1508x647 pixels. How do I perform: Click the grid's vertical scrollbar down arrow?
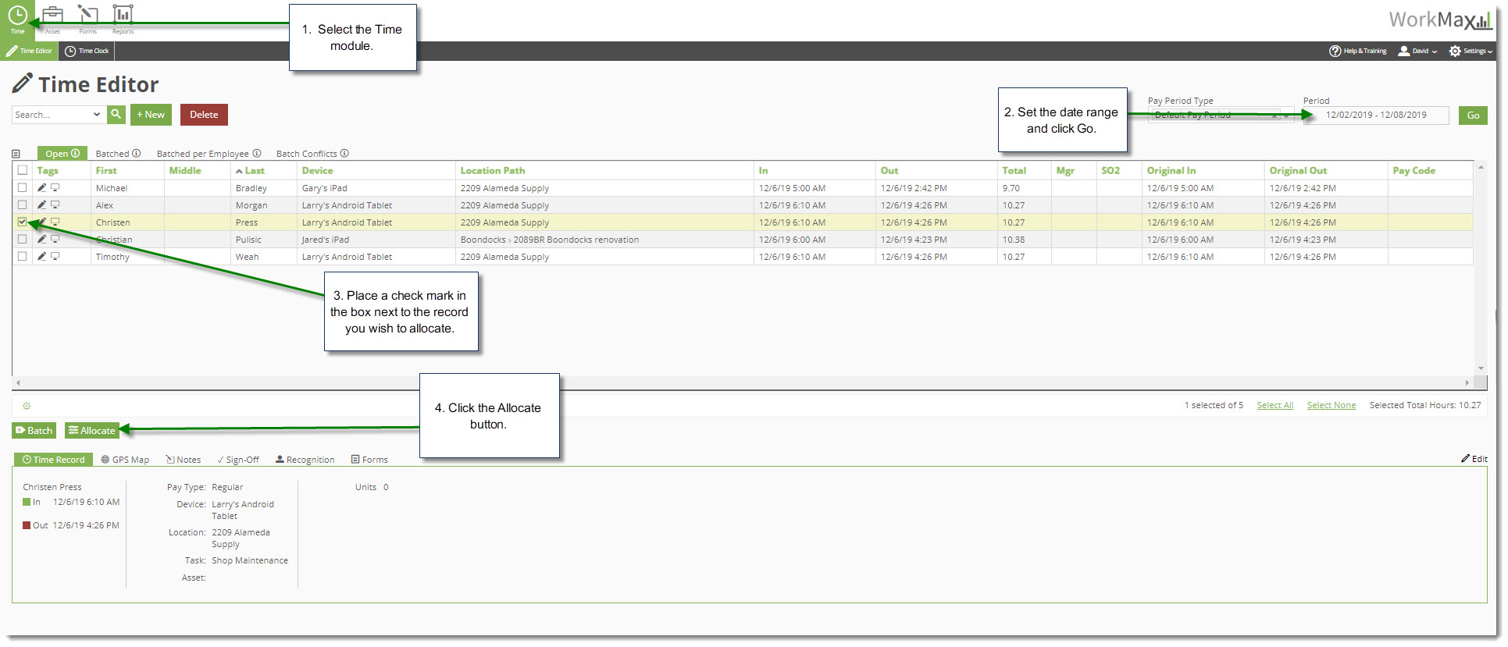coord(1481,368)
